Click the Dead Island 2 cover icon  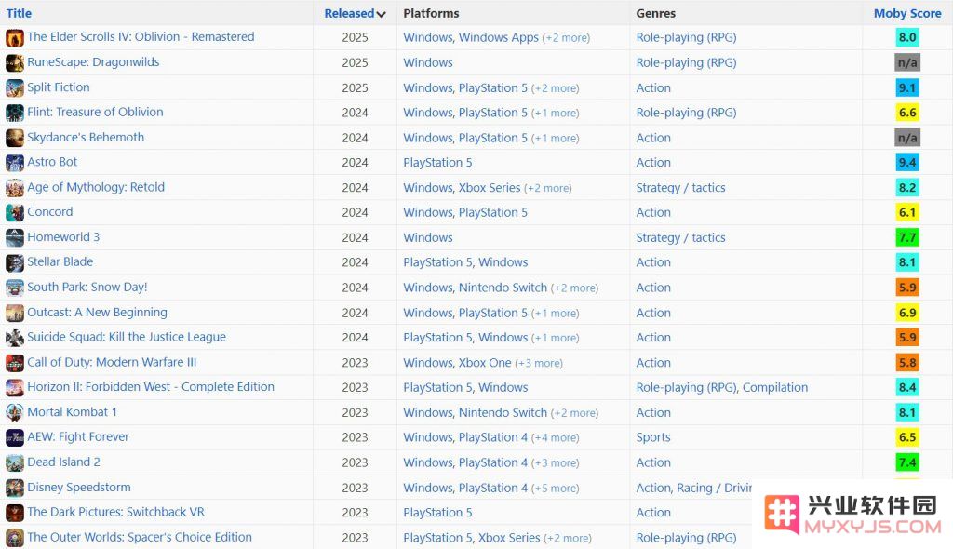point(15,462)
